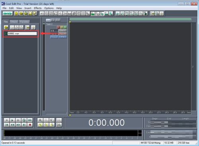
Task: Open the Effects menu
Action: [38, 8]
